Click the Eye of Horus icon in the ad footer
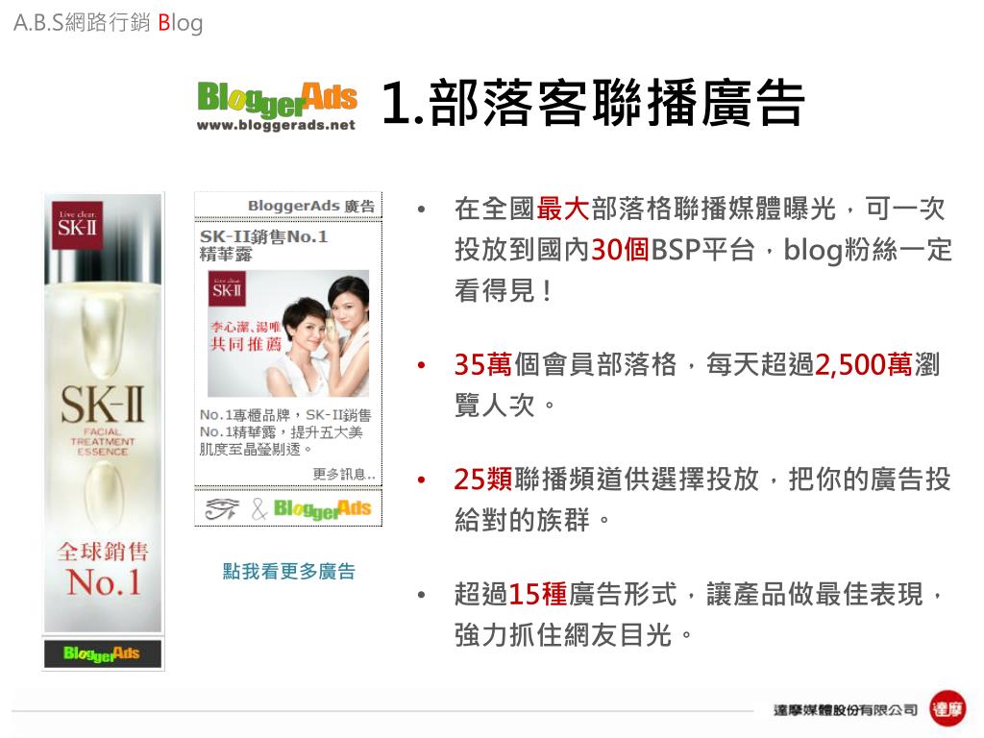Viewport: 984px width, 738px height. tap(222, 509)
